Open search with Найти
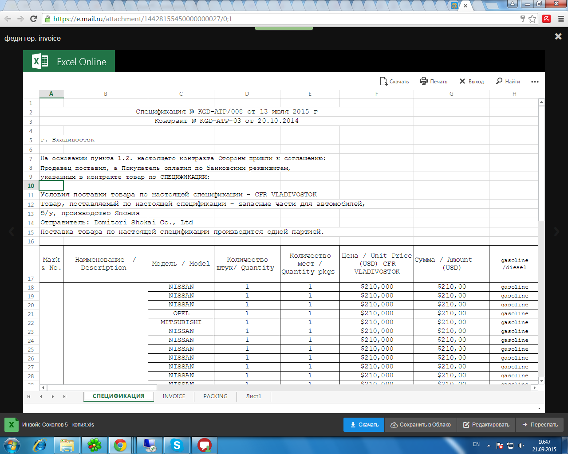 [508, 82]
